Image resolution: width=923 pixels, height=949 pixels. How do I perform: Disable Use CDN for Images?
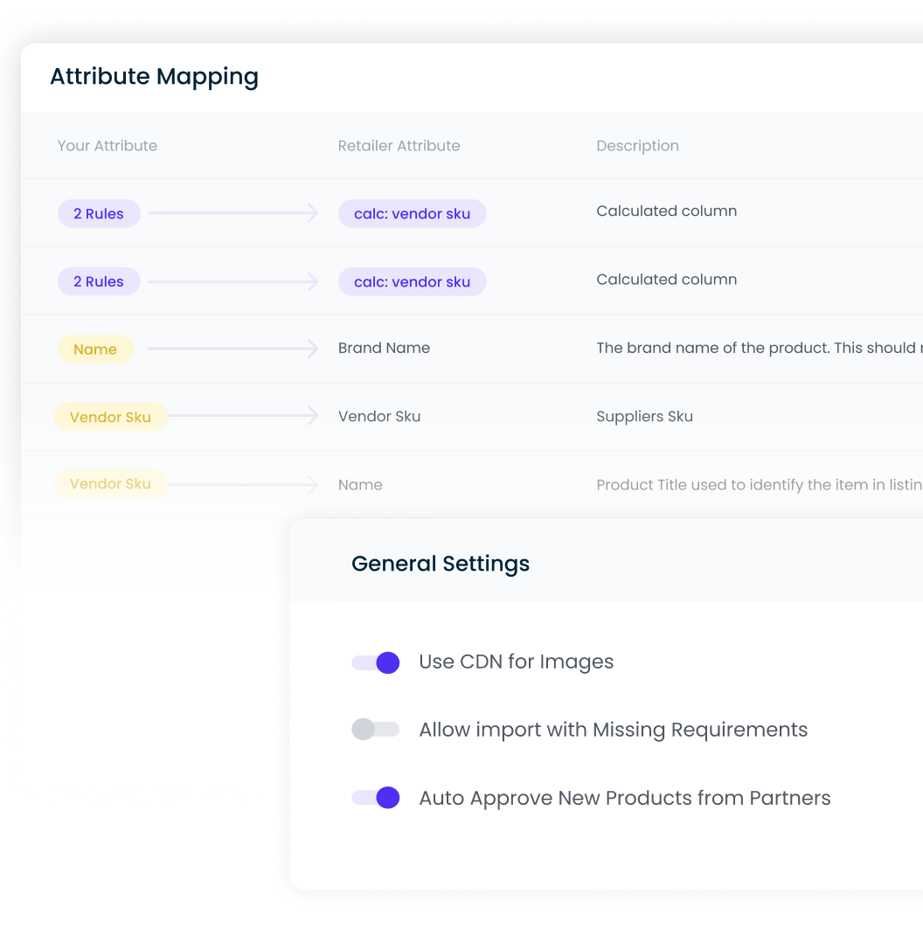click(375, 662)
